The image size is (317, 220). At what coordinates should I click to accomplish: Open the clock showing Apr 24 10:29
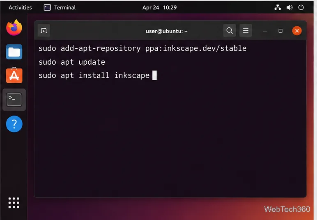click(159, 7)
